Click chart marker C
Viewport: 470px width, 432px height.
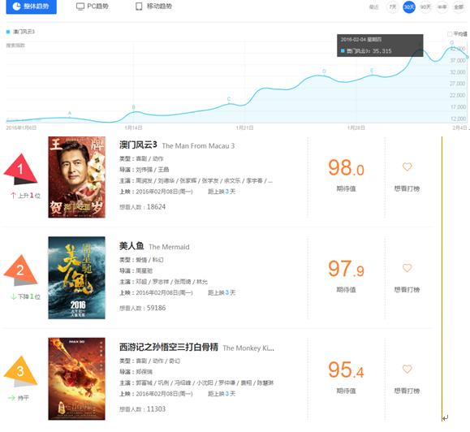(x=229, y=99)
